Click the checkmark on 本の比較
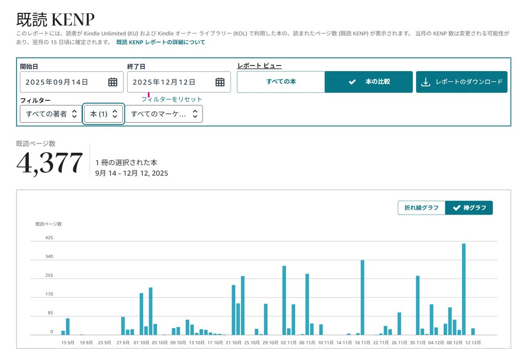This screenshot has width=524, height=355. pyautogui.click(x=352, y=82)
